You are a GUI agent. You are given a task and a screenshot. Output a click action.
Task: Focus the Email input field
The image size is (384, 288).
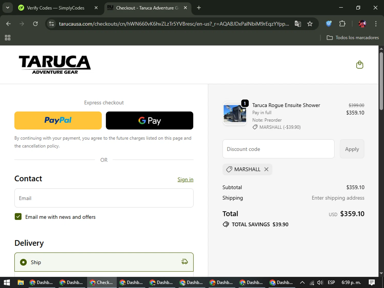(x=104, y=198)
